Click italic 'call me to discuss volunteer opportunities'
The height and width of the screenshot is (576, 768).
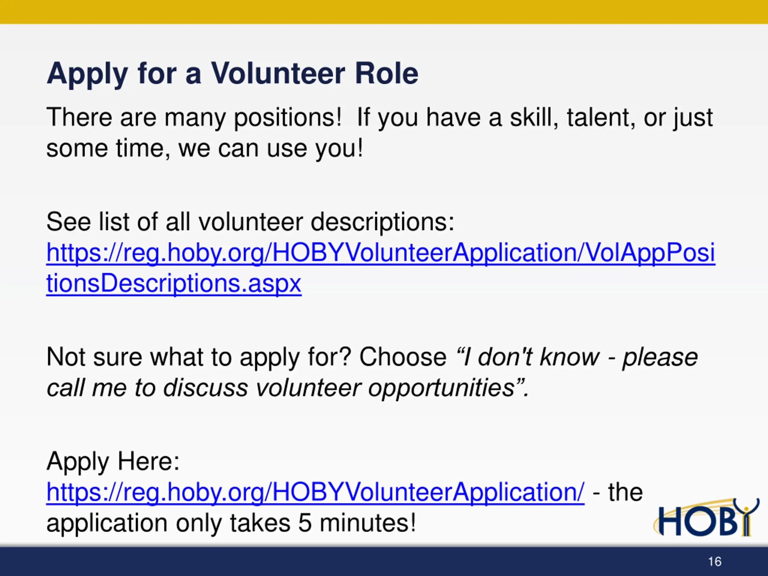pyautogui.click(x=280, y=388)
